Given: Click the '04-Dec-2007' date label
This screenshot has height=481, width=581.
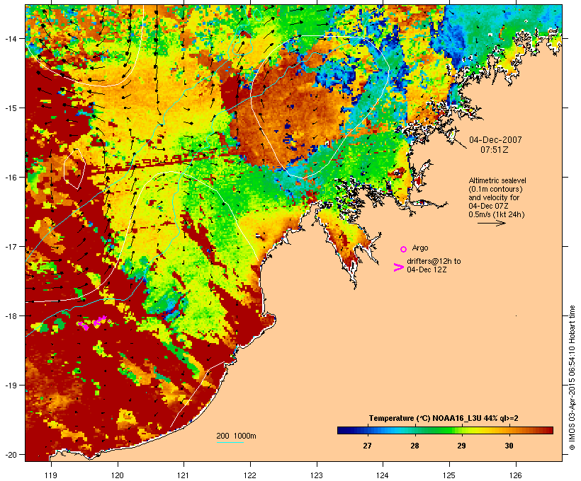Looking at the screenshot, I should (x=495, y=140).
